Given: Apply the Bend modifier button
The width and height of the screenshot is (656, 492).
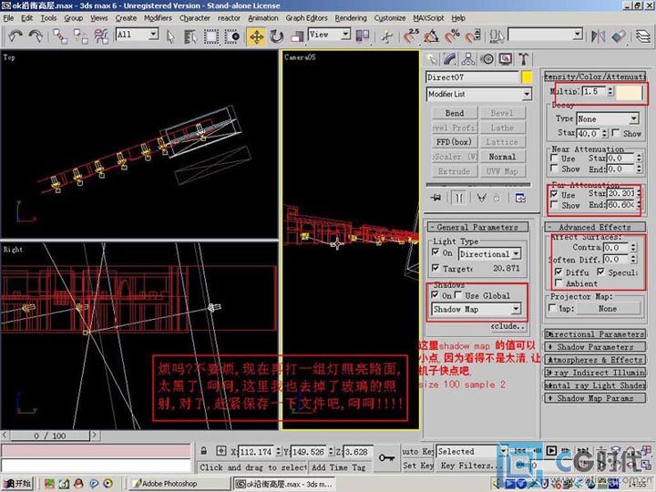Looking at the screenshot, I should (x=455, y=113).
